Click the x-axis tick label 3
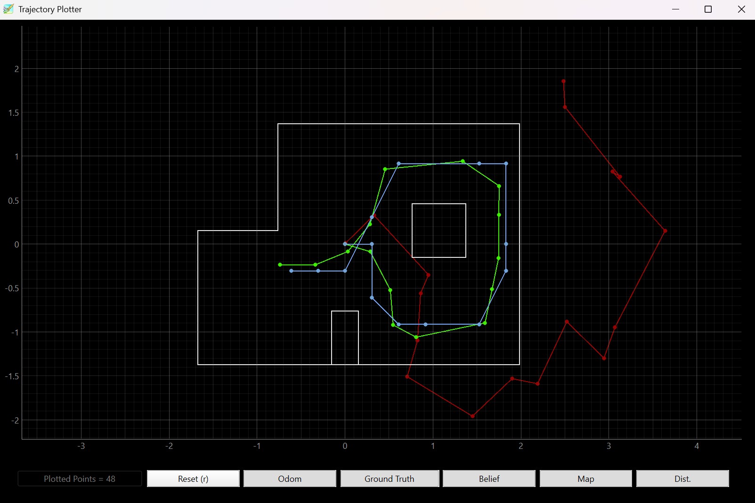This screenshot has height=503, width=755. click(609, 446)
